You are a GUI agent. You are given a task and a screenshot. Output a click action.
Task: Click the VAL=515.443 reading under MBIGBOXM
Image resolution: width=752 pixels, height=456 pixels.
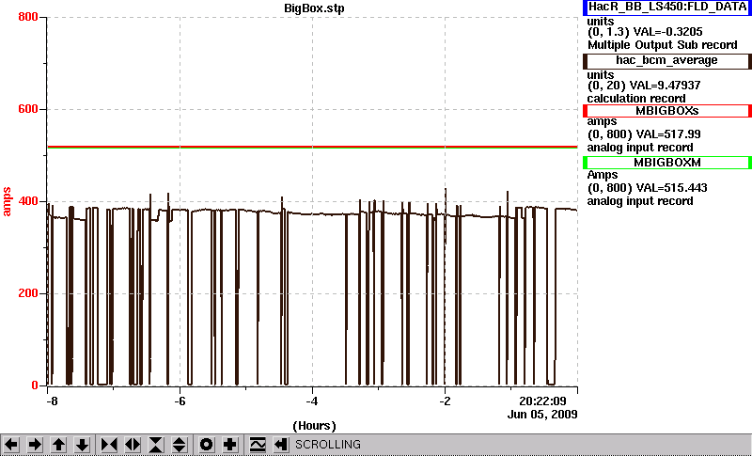coord(670,188)
